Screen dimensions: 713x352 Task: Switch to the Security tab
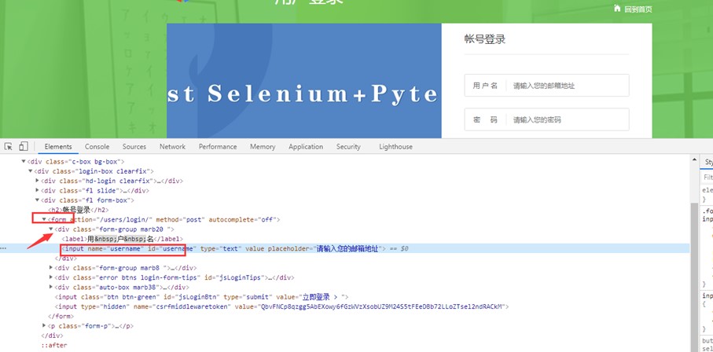click(x=348, y=146)
